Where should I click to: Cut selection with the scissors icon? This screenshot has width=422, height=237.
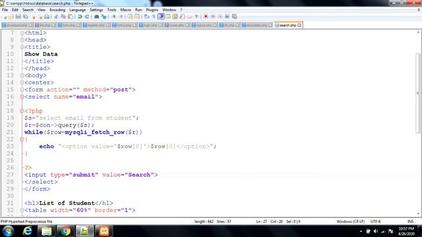point(56,16)
